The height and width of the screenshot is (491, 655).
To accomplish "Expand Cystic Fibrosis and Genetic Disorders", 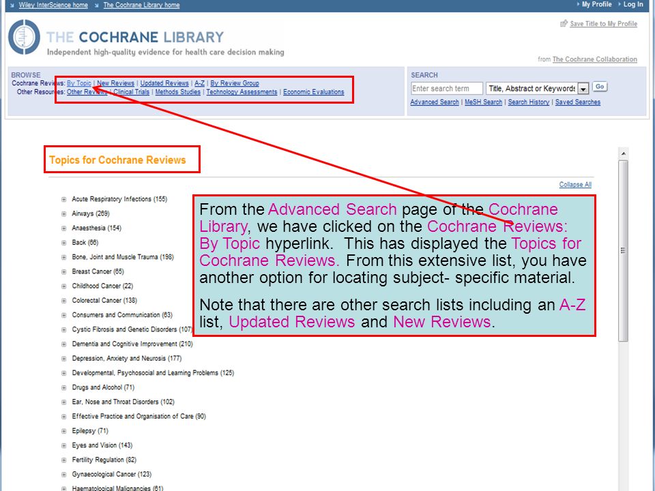I will [64, 330].
